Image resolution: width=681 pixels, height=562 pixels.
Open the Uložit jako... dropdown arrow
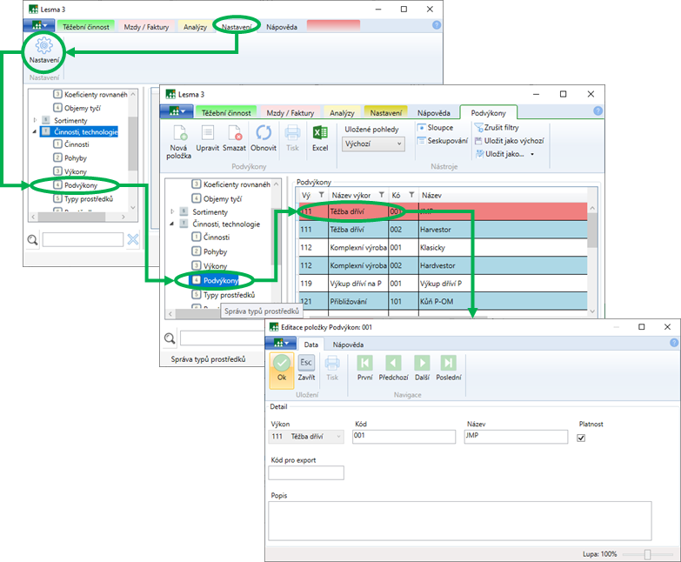531,154
